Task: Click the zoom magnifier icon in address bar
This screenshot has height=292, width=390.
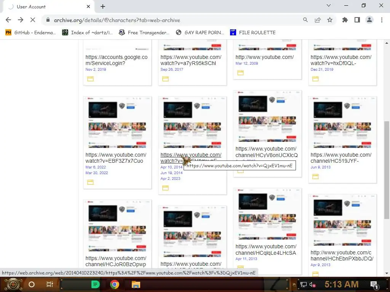Action: [305, 20]
